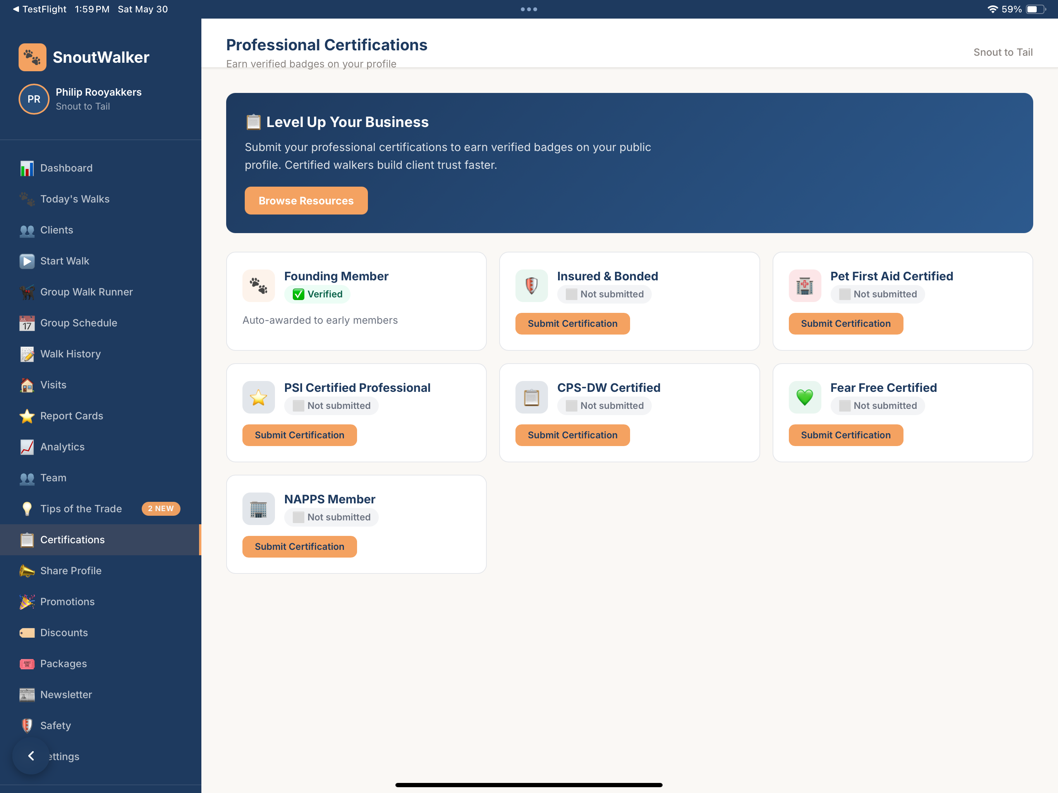Click Not submitted status on PSI Certified Professional
Screen dimensions: 1058x793
331,406
